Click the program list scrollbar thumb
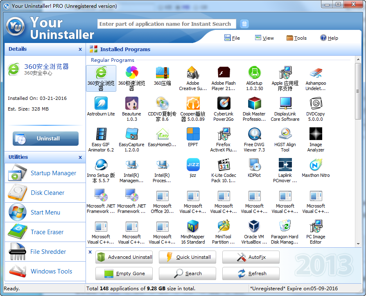The image size is (366, 296). pyautogui.click(x=358, y=91)
